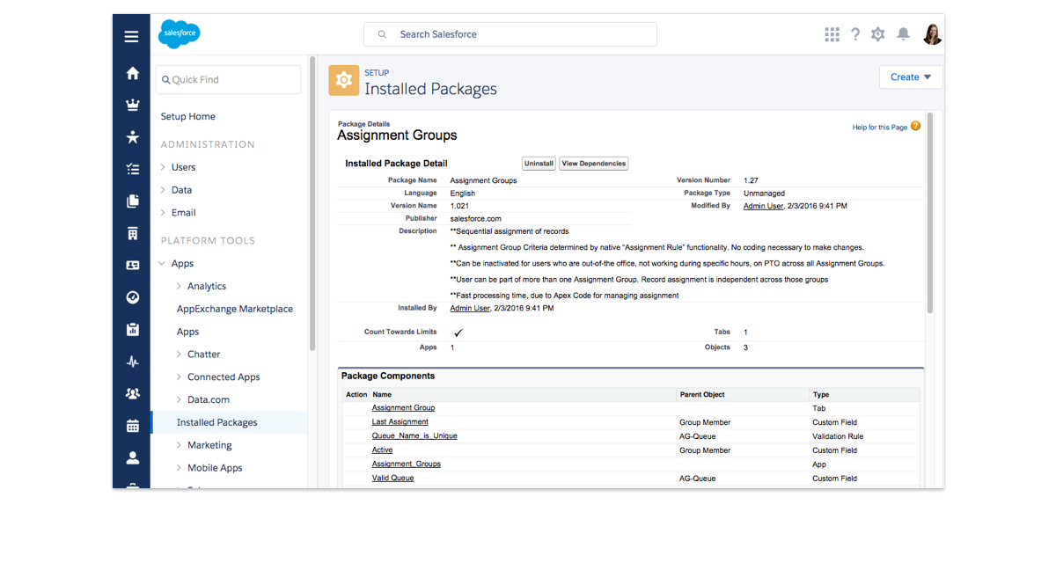
Task: Collapse the Apps section in Platform Tools
Action: tap(163, 264)
